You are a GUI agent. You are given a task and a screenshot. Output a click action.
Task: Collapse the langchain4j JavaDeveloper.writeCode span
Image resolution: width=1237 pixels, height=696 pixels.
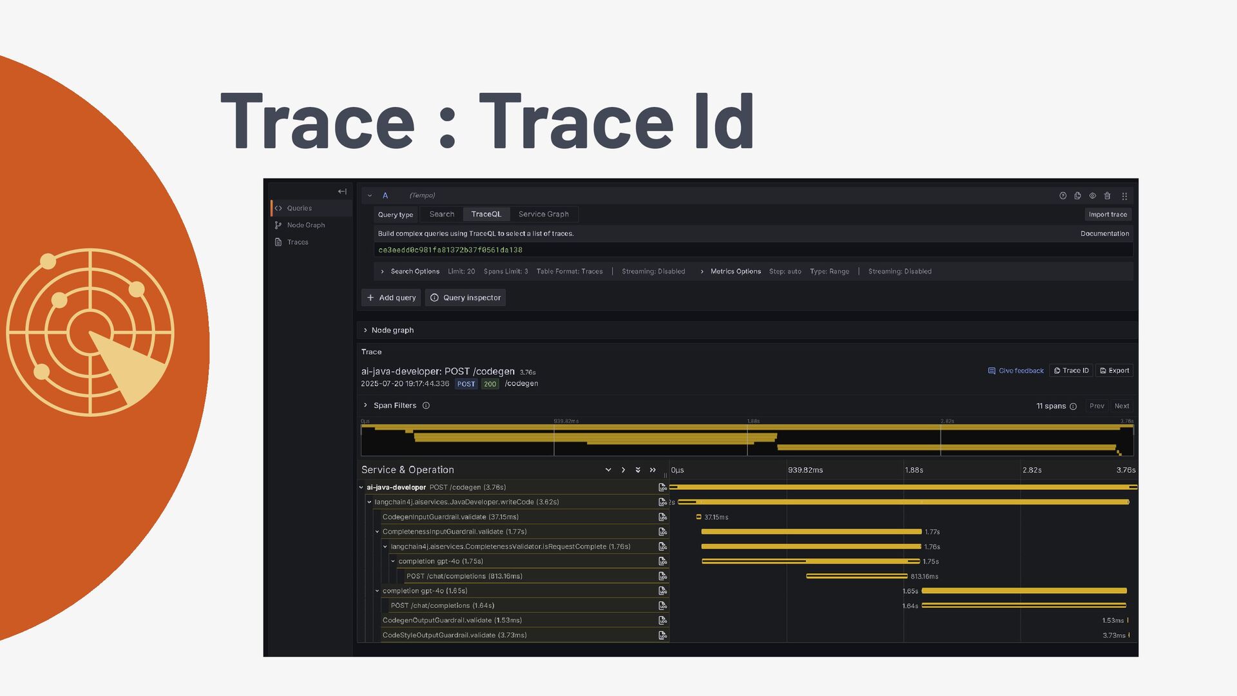point(369,502)
